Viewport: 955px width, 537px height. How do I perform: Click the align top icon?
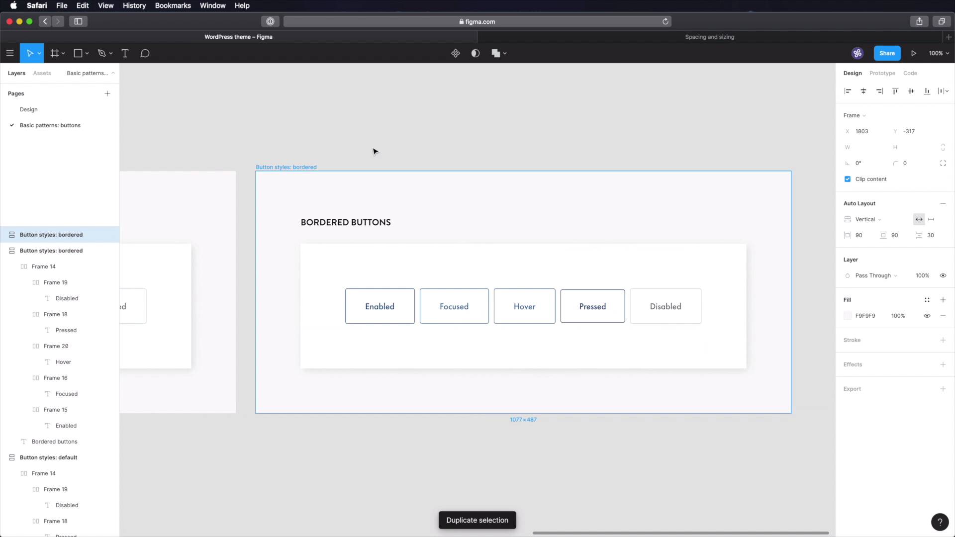[895, 91]
